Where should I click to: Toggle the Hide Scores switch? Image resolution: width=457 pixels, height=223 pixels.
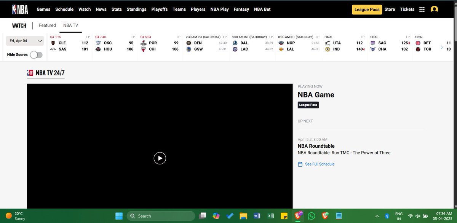point(36,55)
